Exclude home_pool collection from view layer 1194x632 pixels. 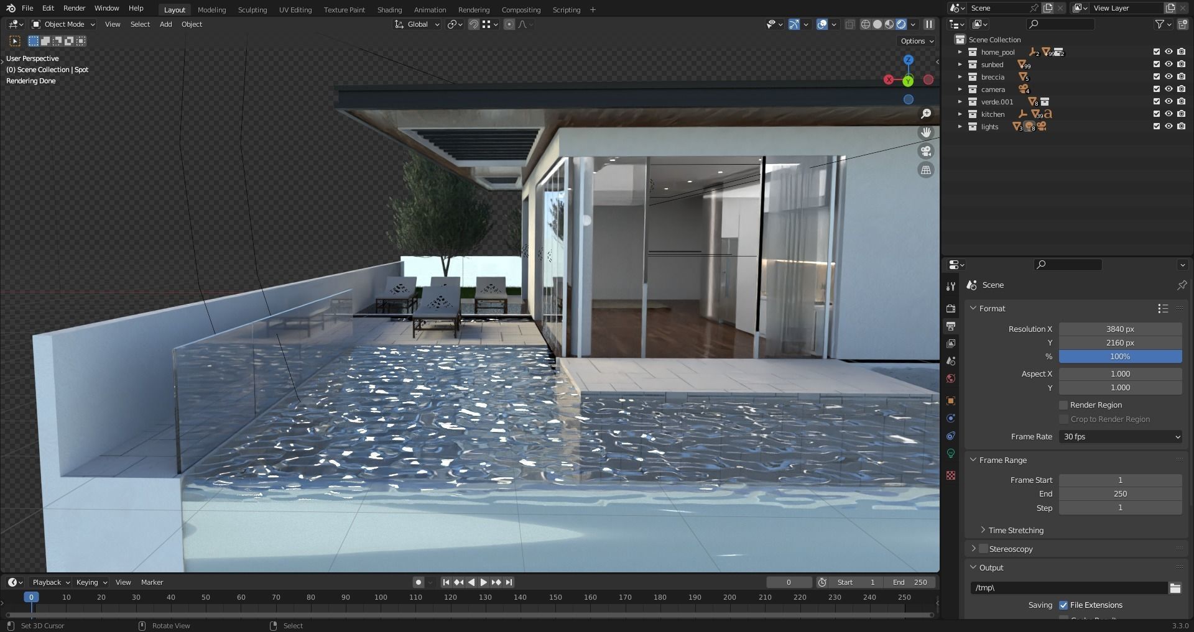point(1157,52)
